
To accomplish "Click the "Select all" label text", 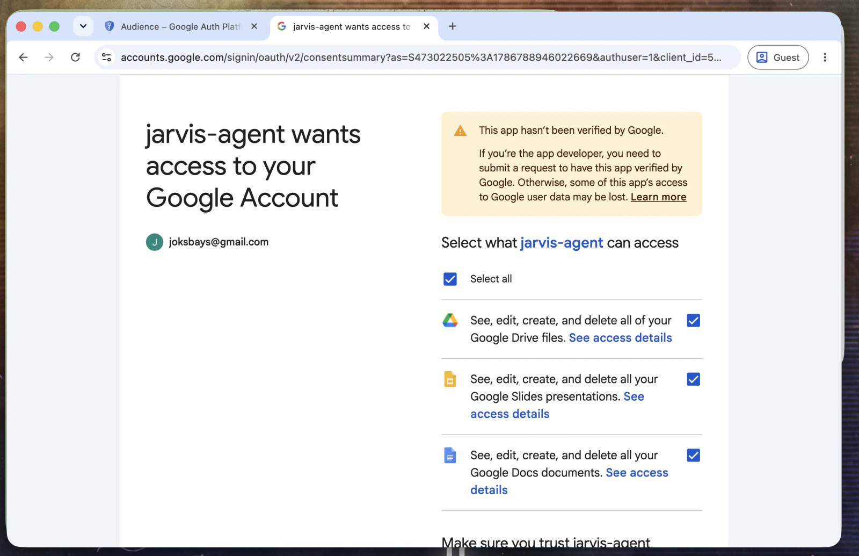I will [x=491, y=279].
